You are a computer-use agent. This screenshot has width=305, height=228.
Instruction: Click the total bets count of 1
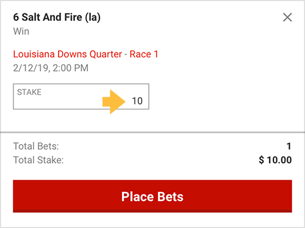289,146
